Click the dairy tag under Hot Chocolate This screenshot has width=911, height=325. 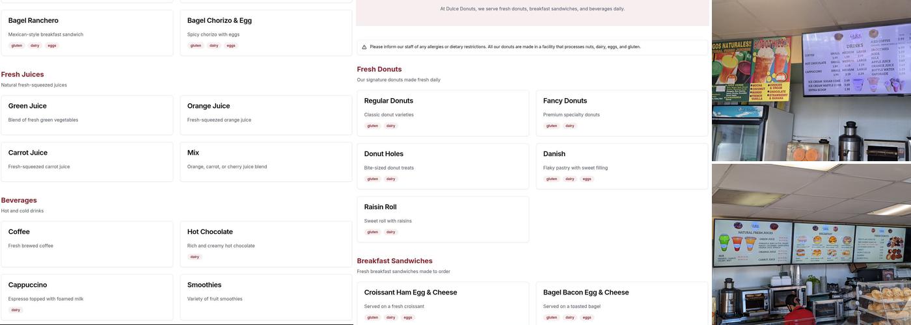click(195, 257)
